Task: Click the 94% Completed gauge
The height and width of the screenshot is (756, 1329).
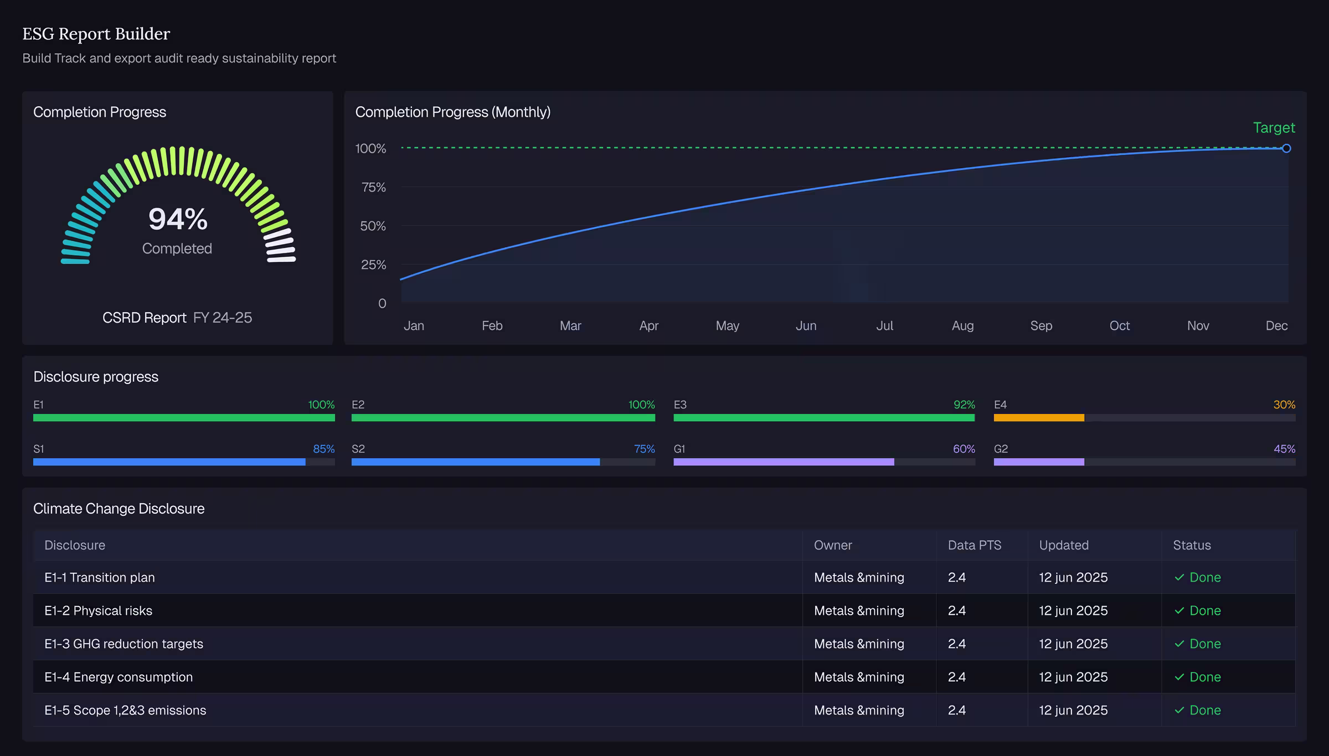Action: pyautogui.click(x=178, y=206)
